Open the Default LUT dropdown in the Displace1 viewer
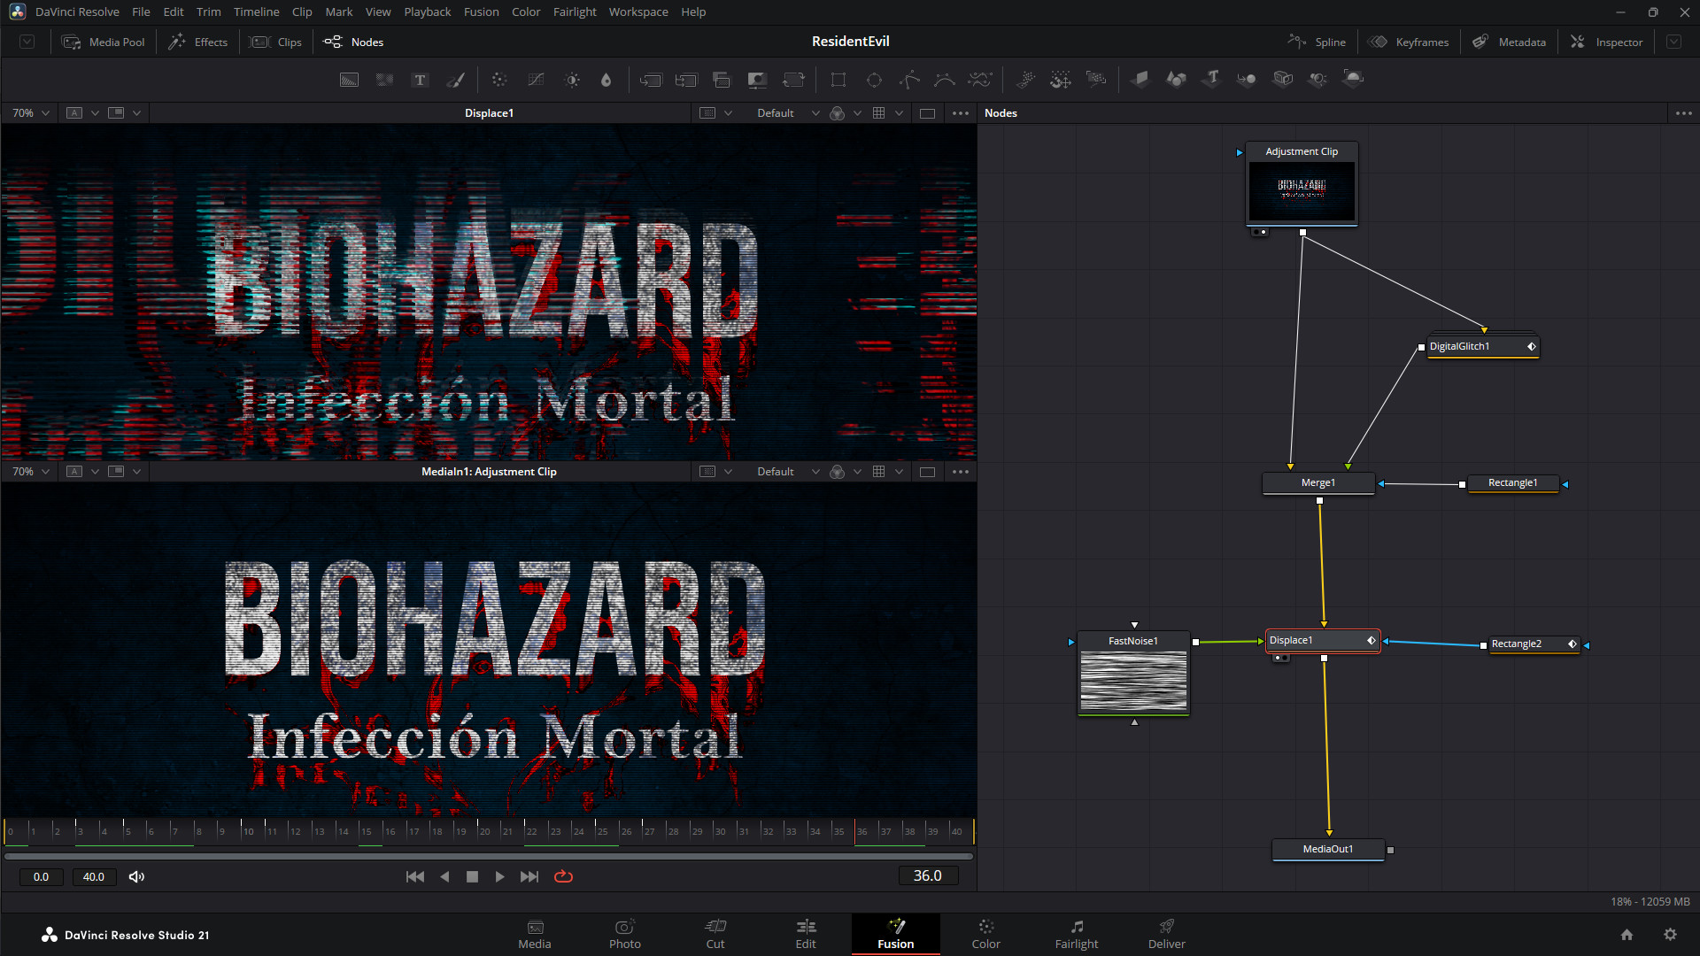 pyautogui.click(x=787, y=113)
